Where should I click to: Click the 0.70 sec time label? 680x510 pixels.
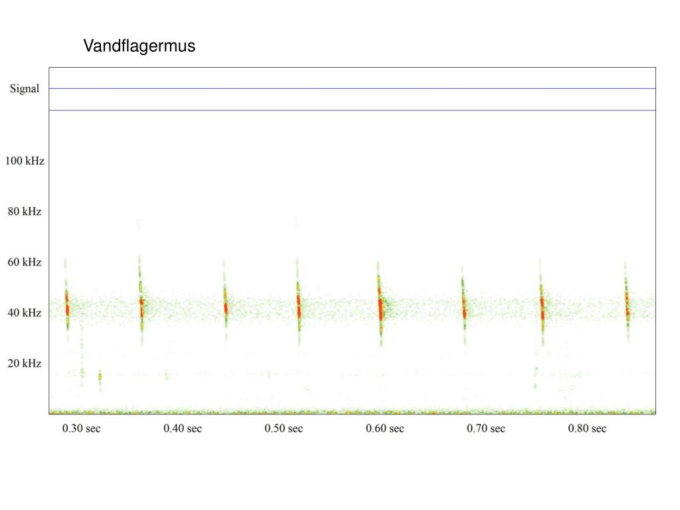click(486, 428)
